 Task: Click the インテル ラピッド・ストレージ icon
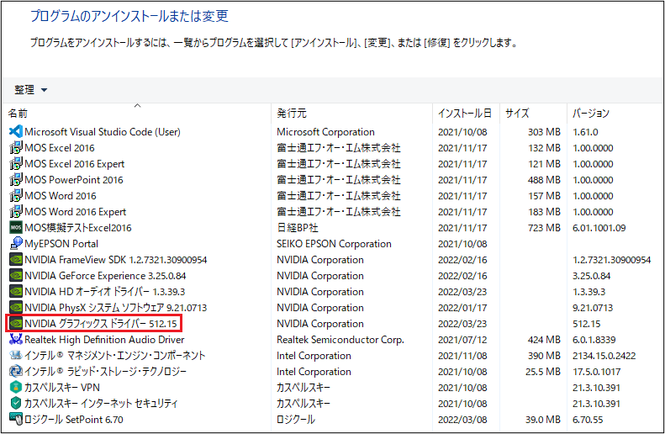[x=16, y=371]
